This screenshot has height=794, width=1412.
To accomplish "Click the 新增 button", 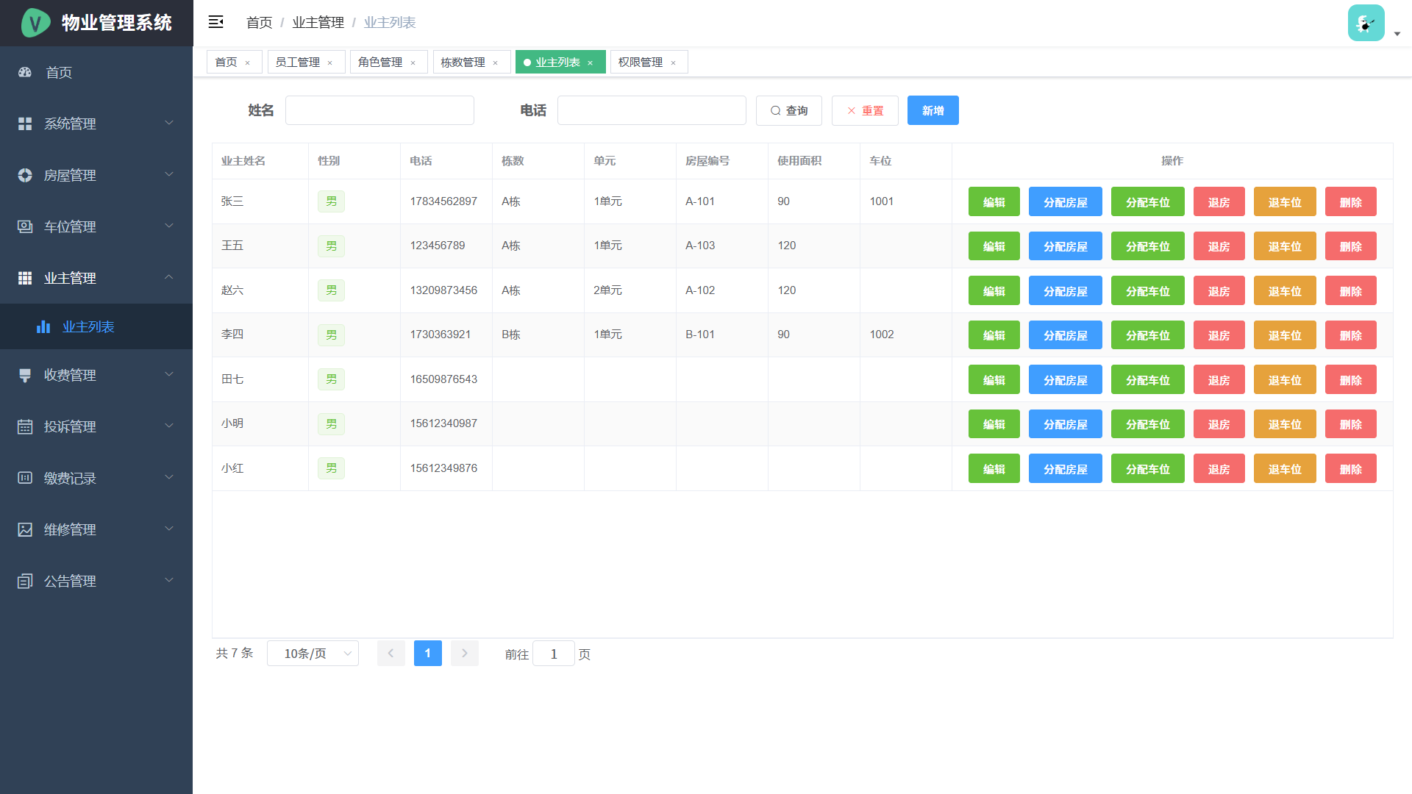I will tap(933, 110).
